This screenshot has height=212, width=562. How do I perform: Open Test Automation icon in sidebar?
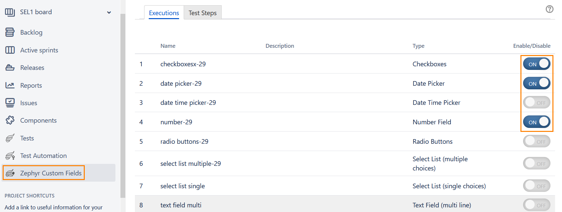coord(10,156)
